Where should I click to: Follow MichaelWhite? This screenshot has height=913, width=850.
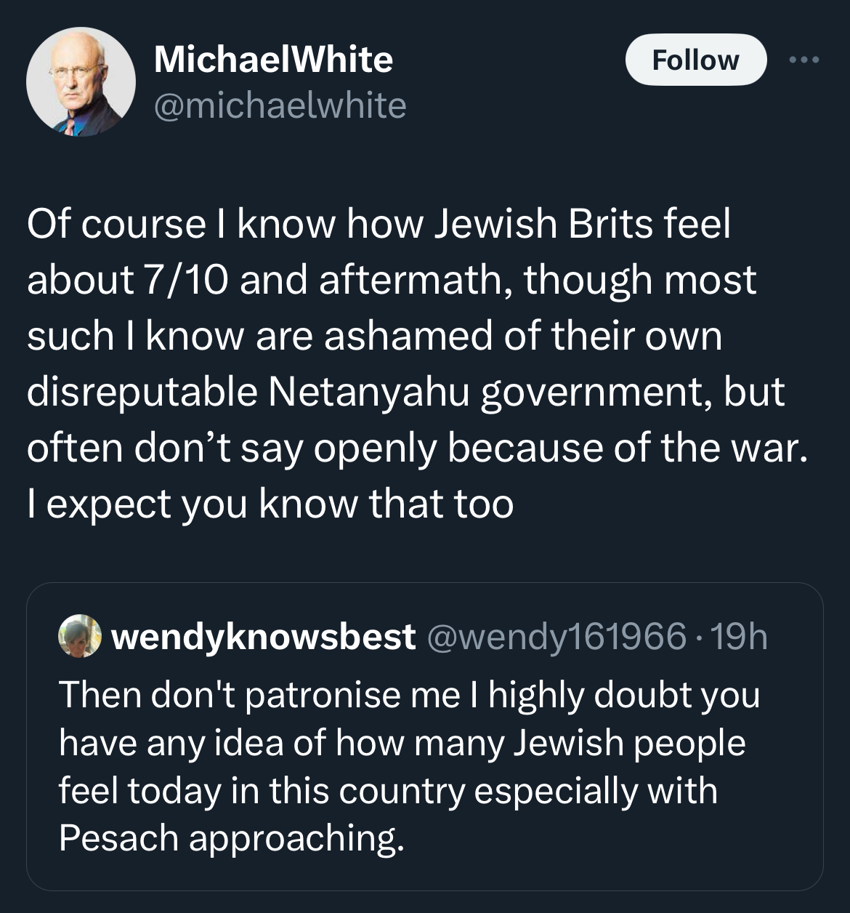(695, 60)
